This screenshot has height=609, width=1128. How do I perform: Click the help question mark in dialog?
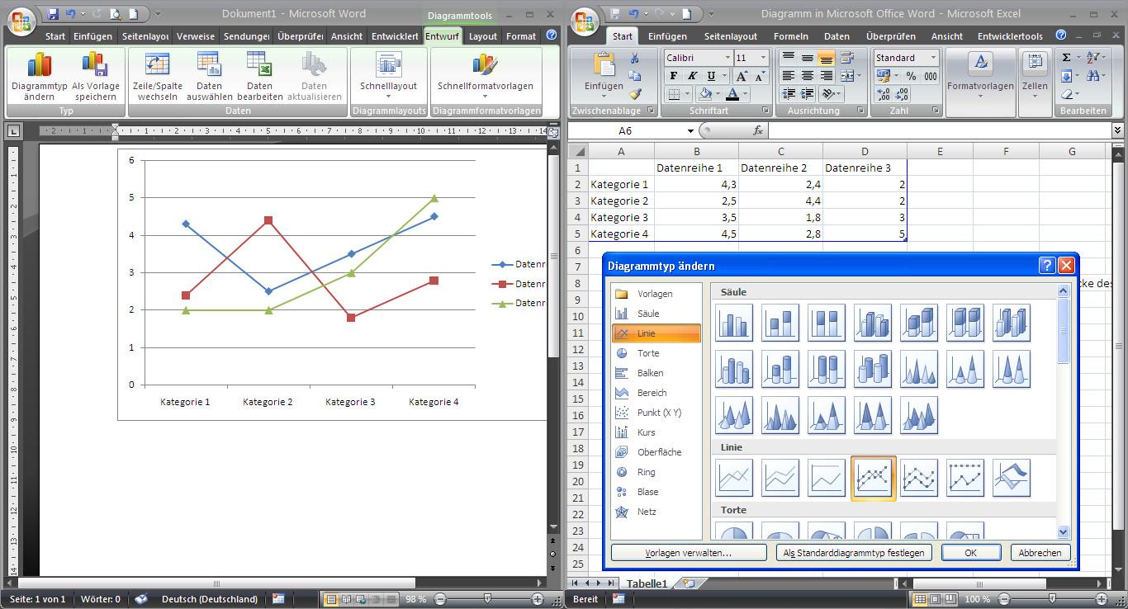point(1046,265)
